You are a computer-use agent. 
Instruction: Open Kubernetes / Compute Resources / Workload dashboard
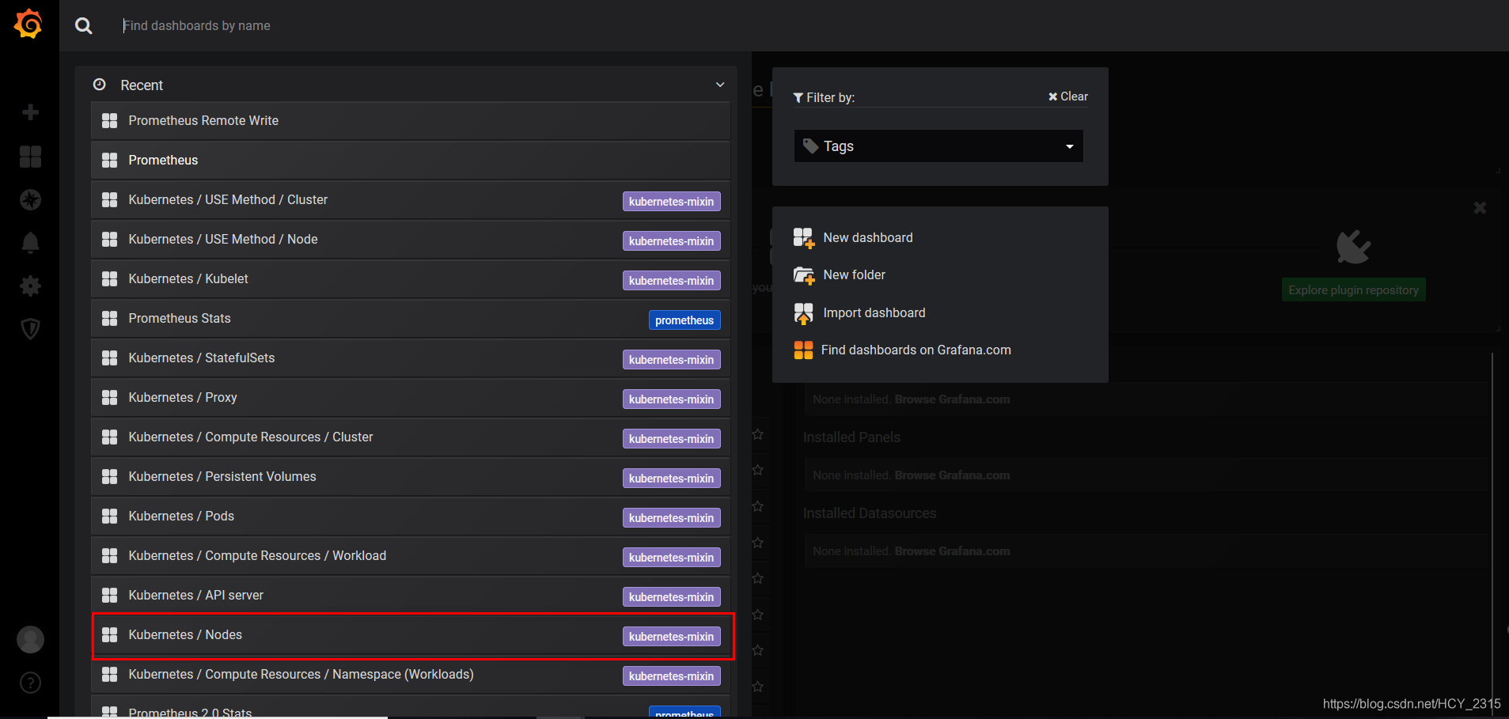(410, 556)
